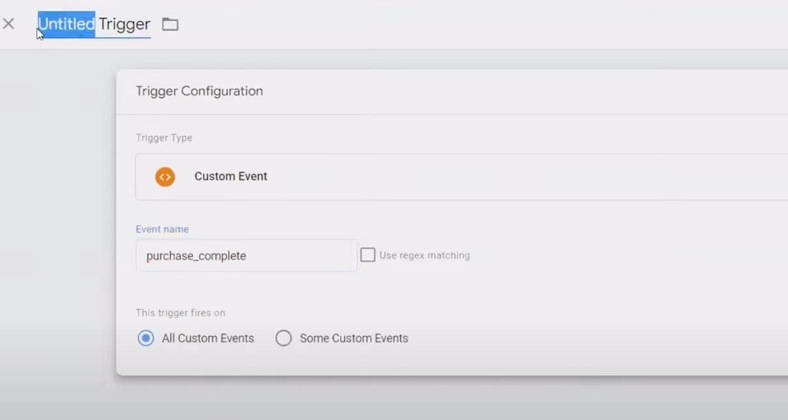This screenshot has height=420, width=788.
Task: Focus the Event name input field
Action: 246,255
